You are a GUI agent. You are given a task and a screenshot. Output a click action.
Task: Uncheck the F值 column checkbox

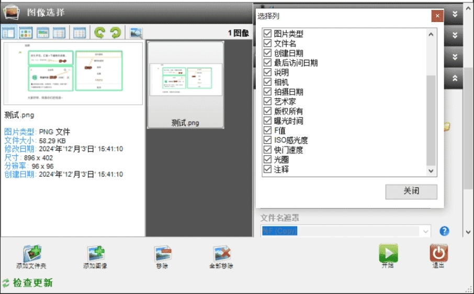[x=267, y=130]
